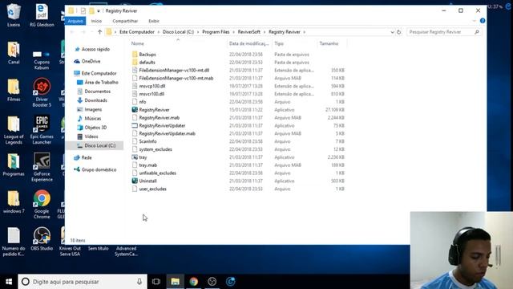
Task: Select file msvcr100.dll
Action: point(151,94)
